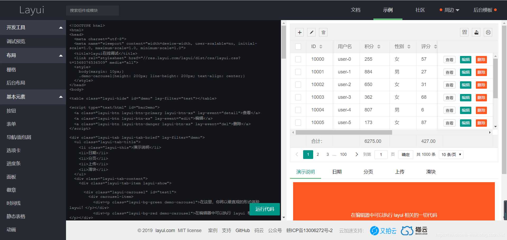The height and width of the screenshot is (240, 507).
Task: Sort table by 积分 column arrows
Action: [379, 47]
